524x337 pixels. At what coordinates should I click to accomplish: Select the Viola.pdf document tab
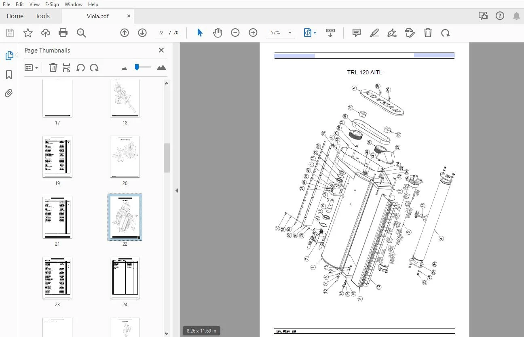98,16
